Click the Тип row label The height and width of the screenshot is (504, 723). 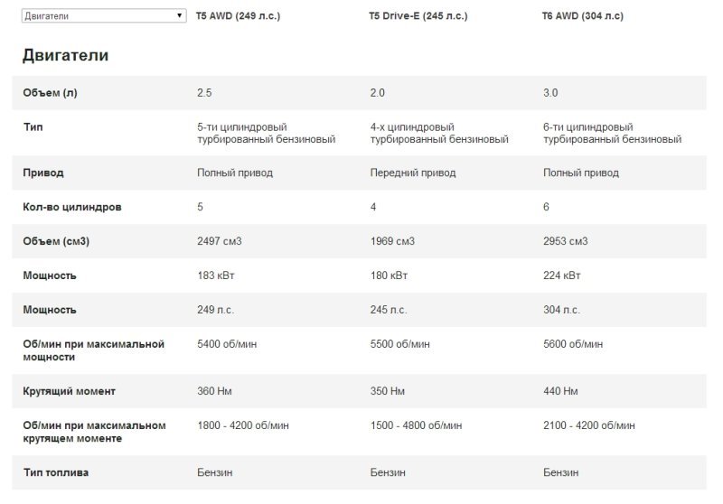tap(33, 127)
